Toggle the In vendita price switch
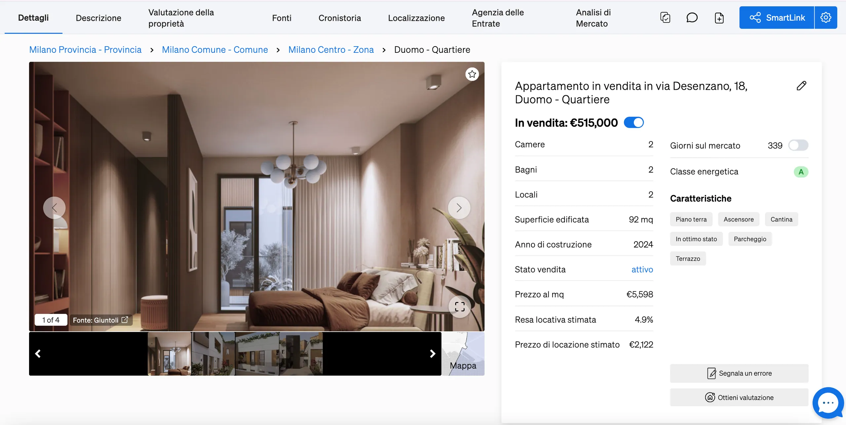Viewport: 846px width, 425px height. click(634, 123)
